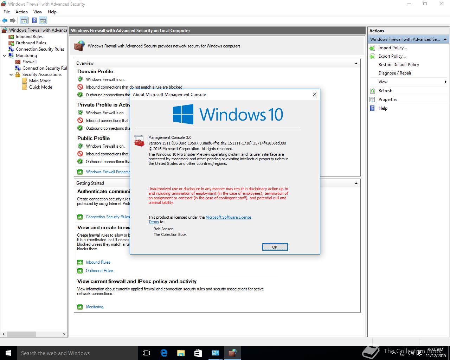Click Import Policy action
Image resolution: width=450 pixels, height=360 pixels.
coord(392,48)
